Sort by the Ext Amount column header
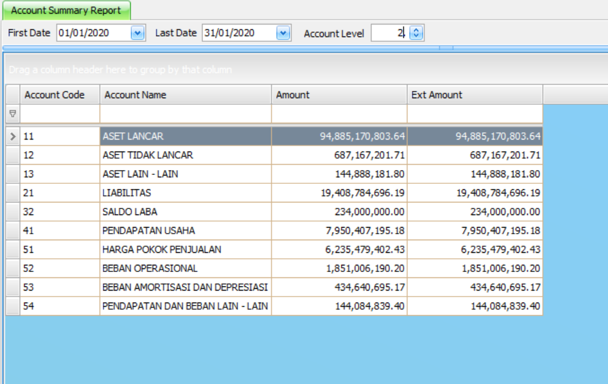Image resolution: width=608 pixels, height=384 pixels. 475,95
